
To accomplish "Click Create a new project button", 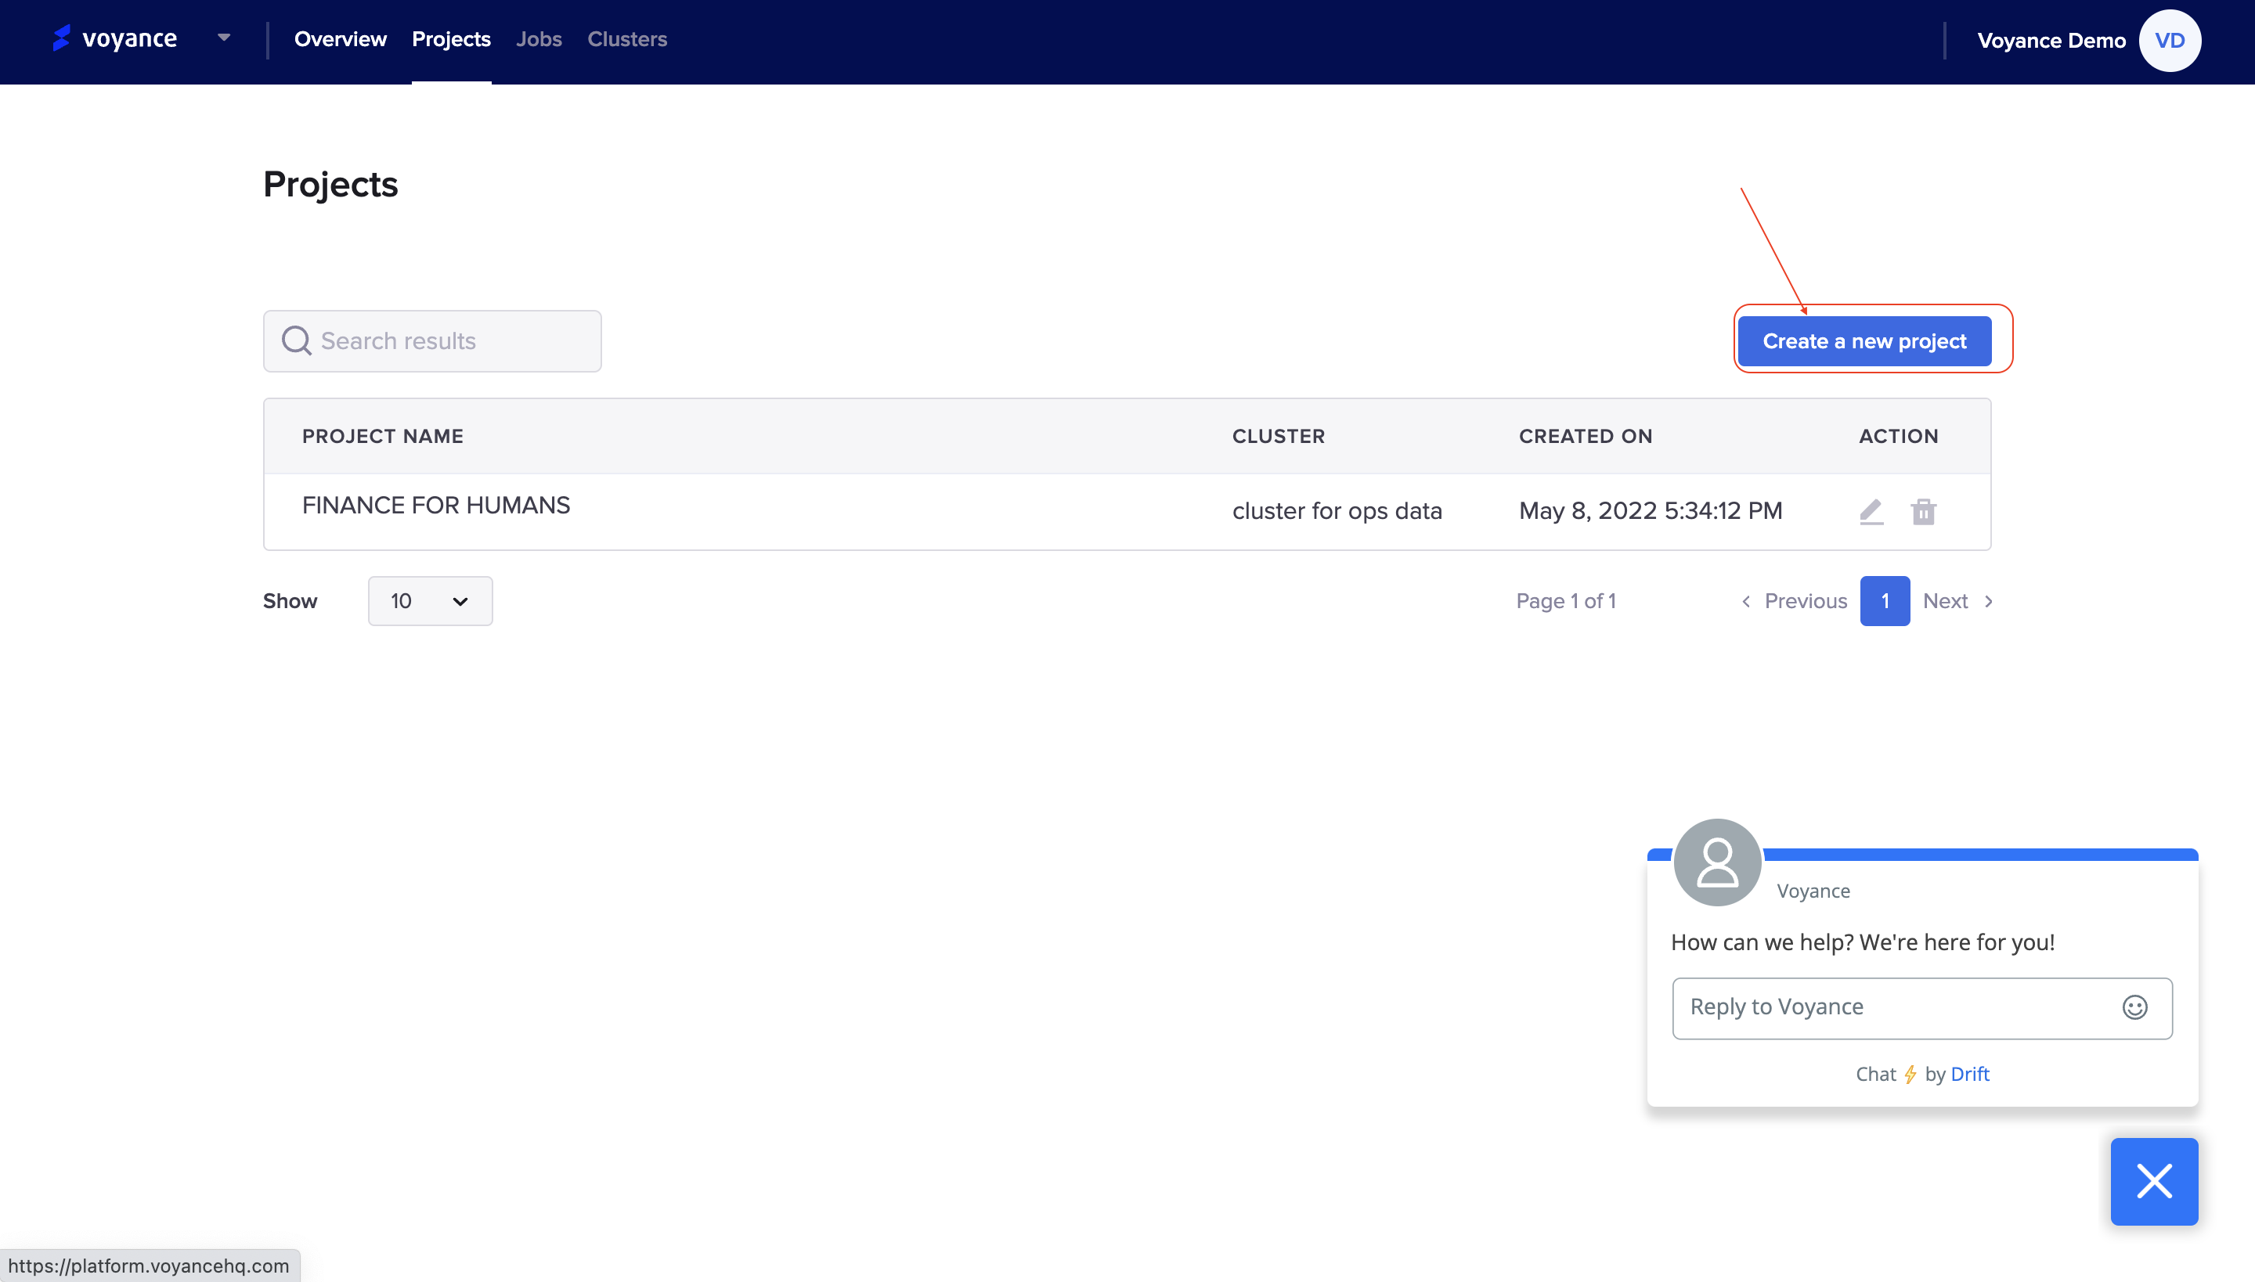I will pos(1864,340).
